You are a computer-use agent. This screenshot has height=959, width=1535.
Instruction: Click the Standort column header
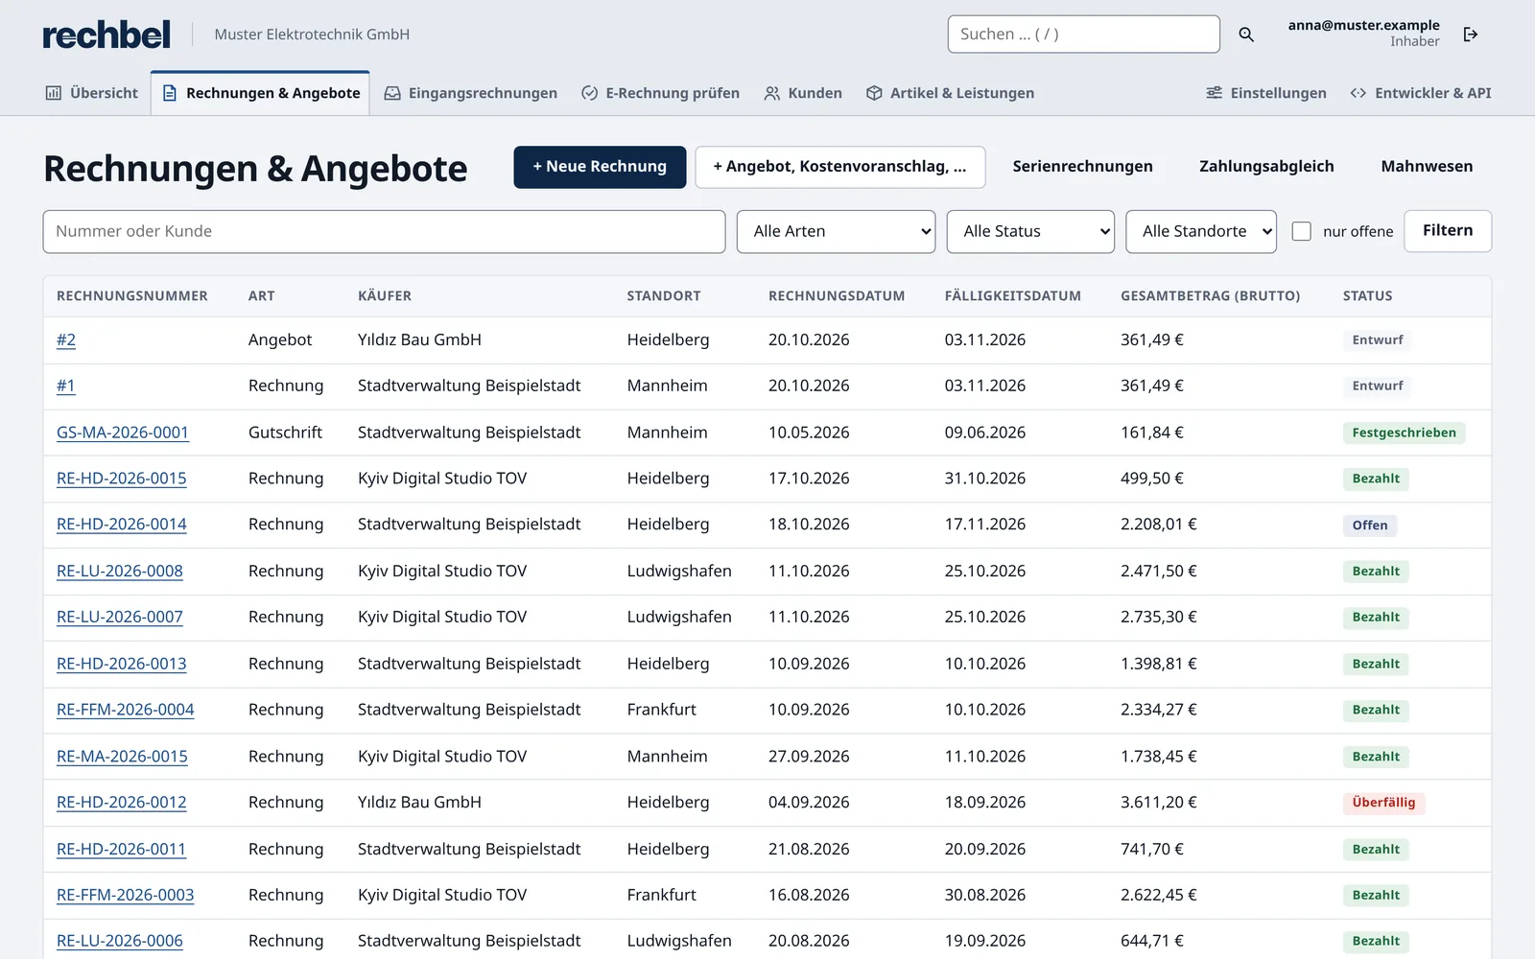tap(664, 296)
